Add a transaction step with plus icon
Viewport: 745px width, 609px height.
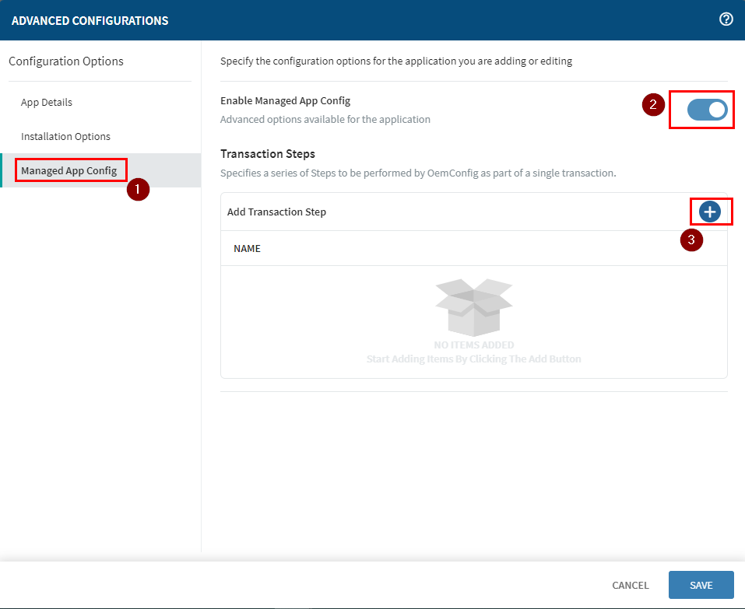click(710, 212)
